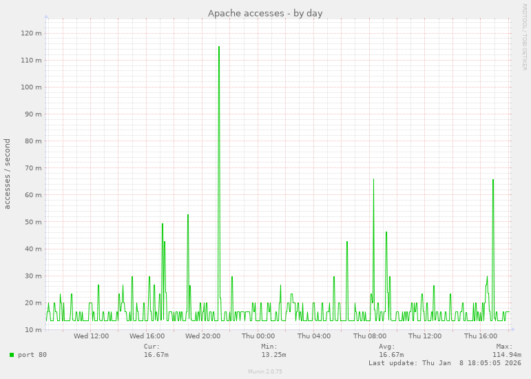This screenshot has width=531, height=379.
Task: Click the '80 m' y-axis label
Action: [33, 141]
